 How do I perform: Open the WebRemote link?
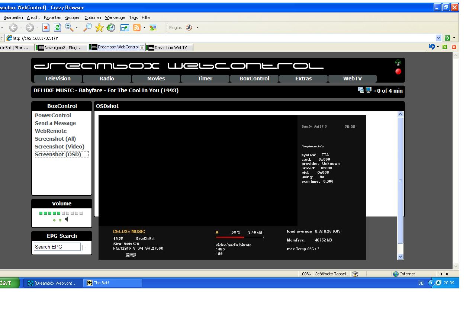click(51, 131)
